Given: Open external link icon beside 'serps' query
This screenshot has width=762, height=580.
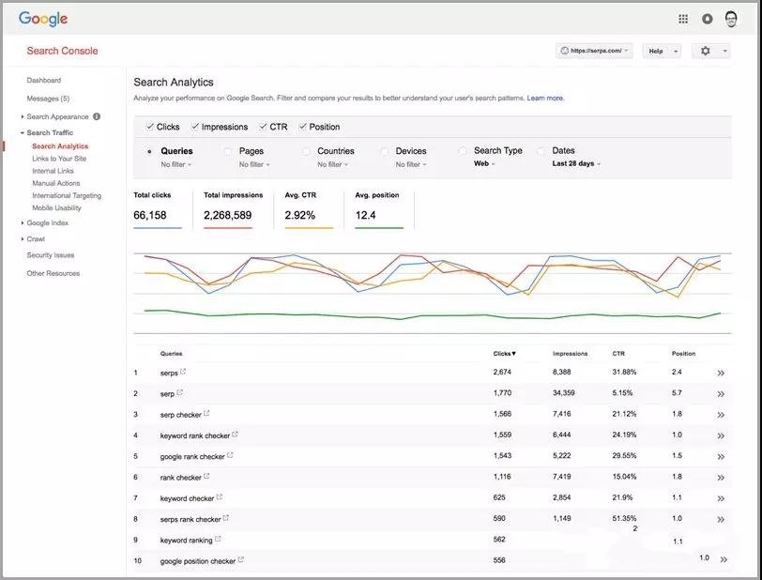Looking at the screenshot, I should point(183,372).
